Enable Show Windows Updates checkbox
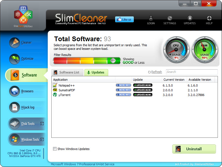Image resolution: width=222 pixels, height=167 pixels. (55, 149)
